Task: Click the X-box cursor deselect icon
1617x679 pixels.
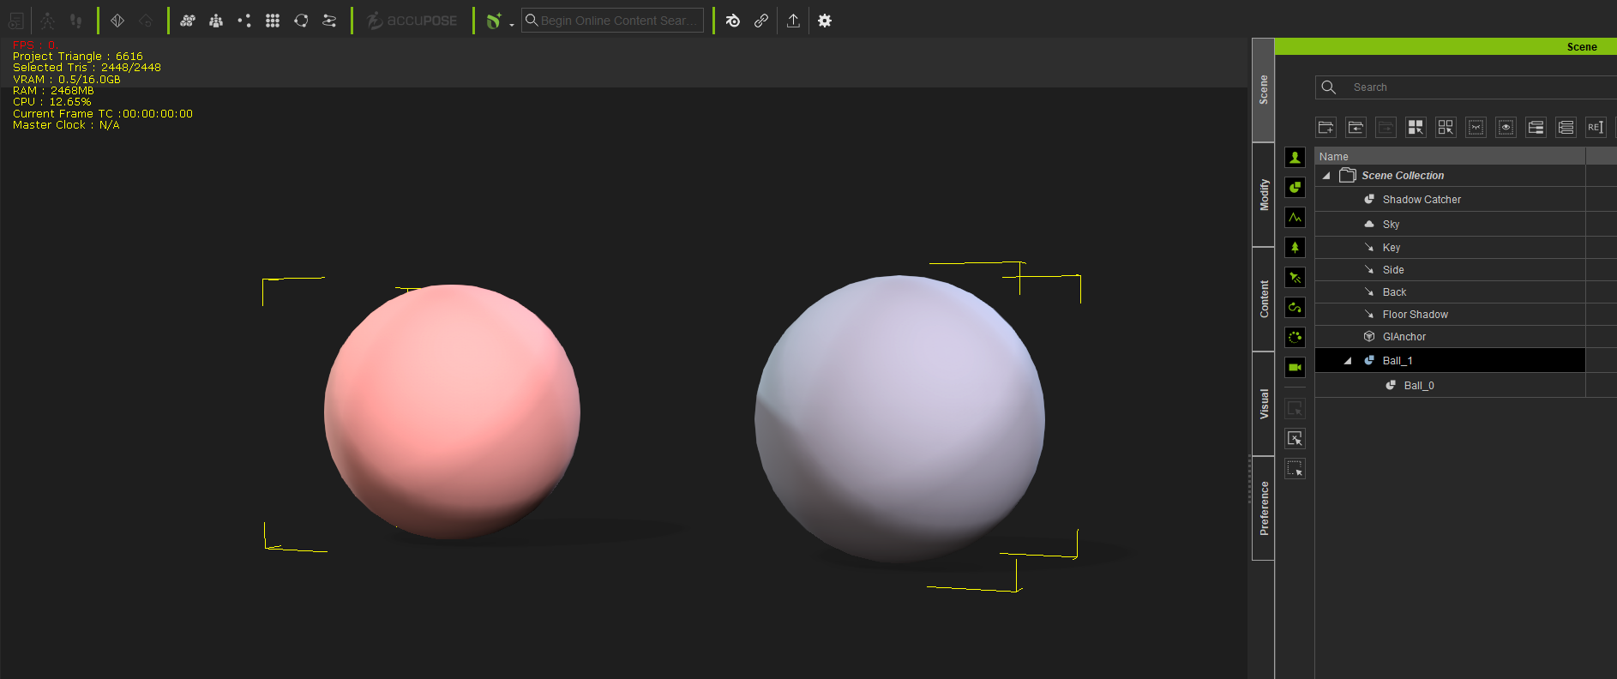Action: click(x=1295, y=439)
